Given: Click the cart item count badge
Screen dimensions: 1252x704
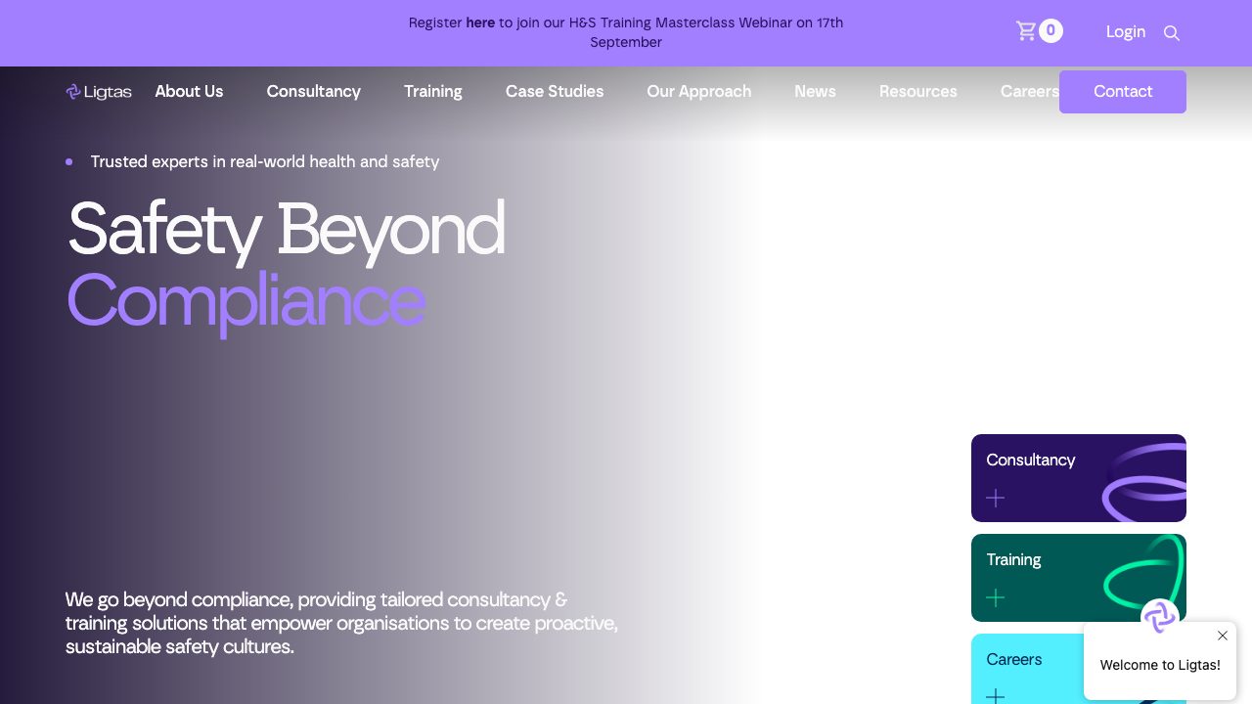Looking at the screenshot, I should tap(1051, 31).
